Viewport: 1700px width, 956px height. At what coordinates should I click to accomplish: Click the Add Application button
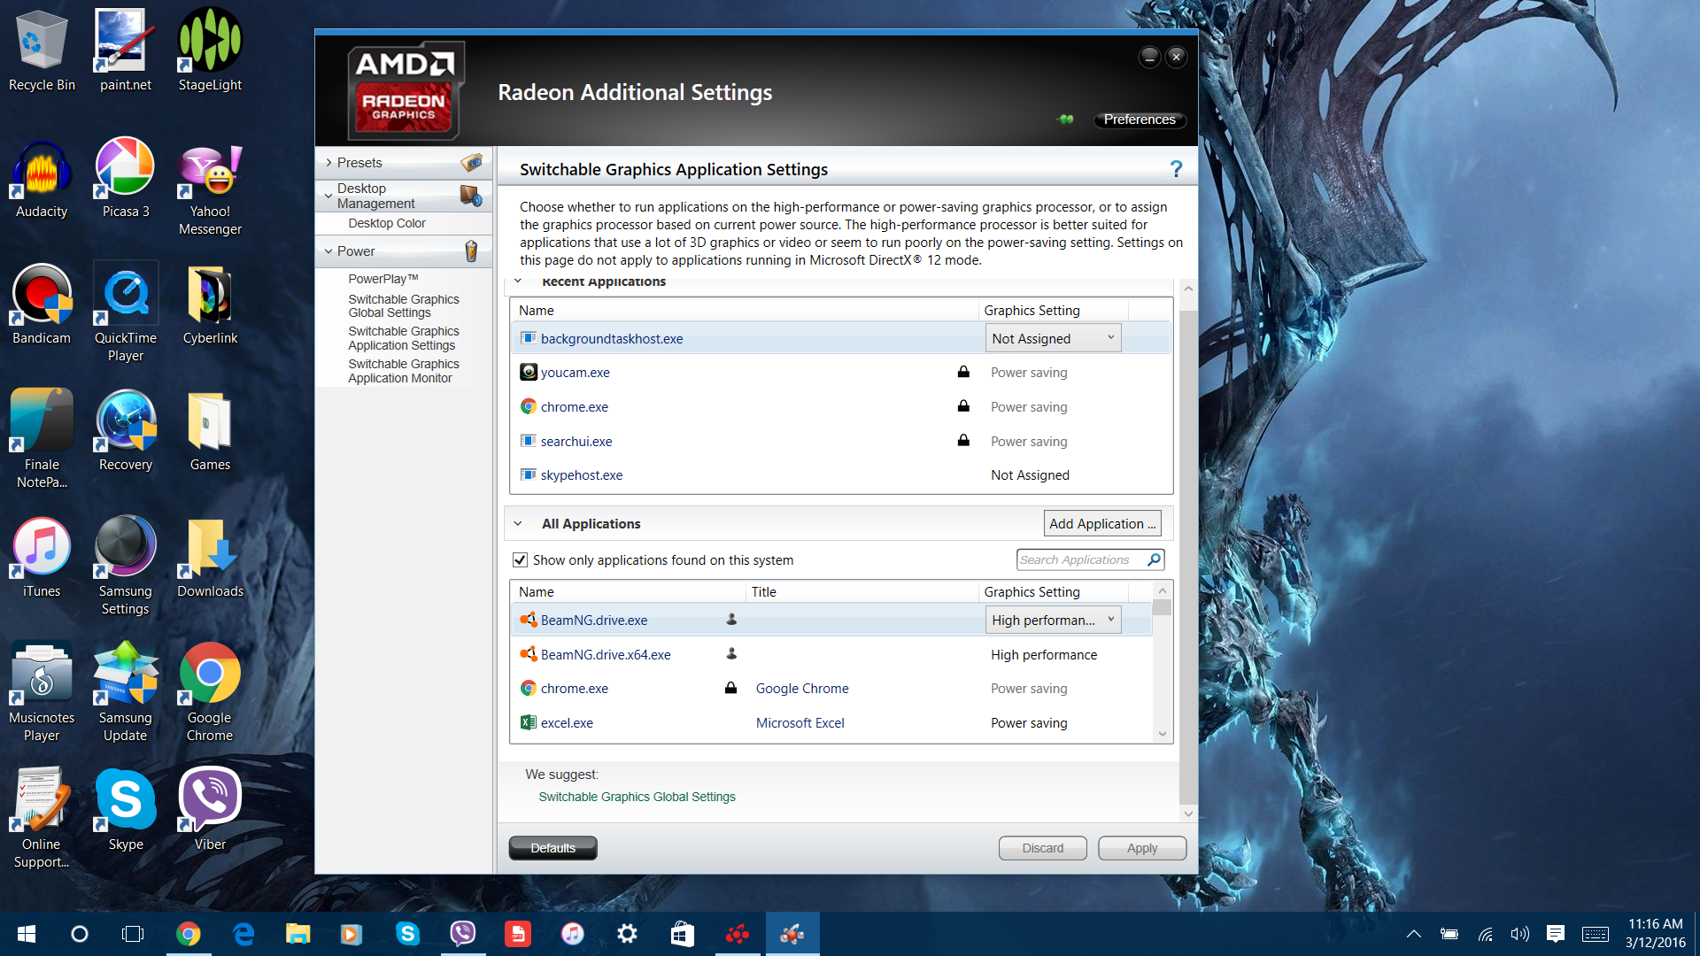1102,523
